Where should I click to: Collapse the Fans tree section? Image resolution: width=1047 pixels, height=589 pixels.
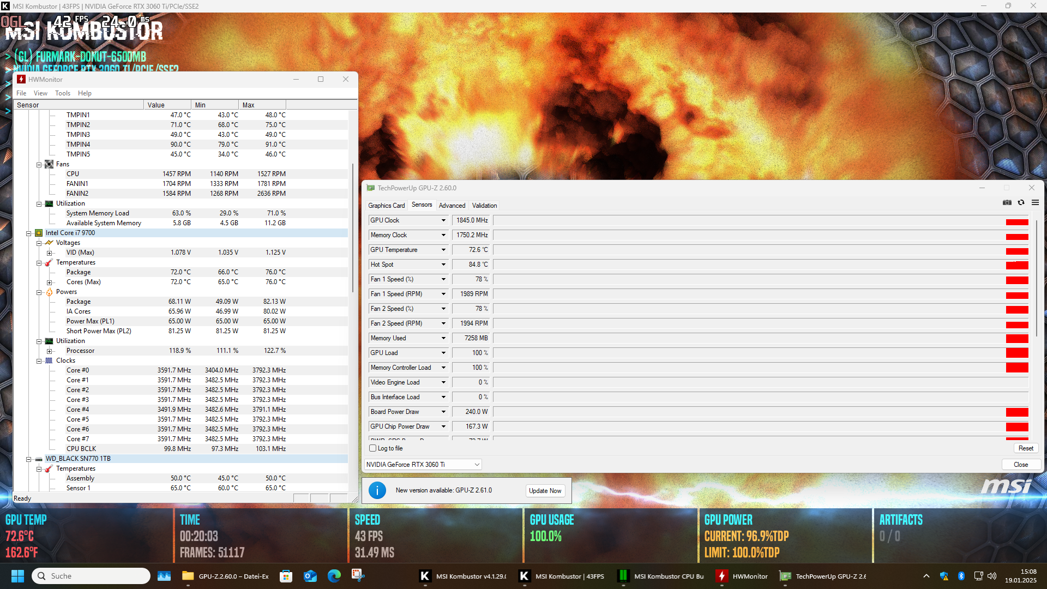click(39, 165)
